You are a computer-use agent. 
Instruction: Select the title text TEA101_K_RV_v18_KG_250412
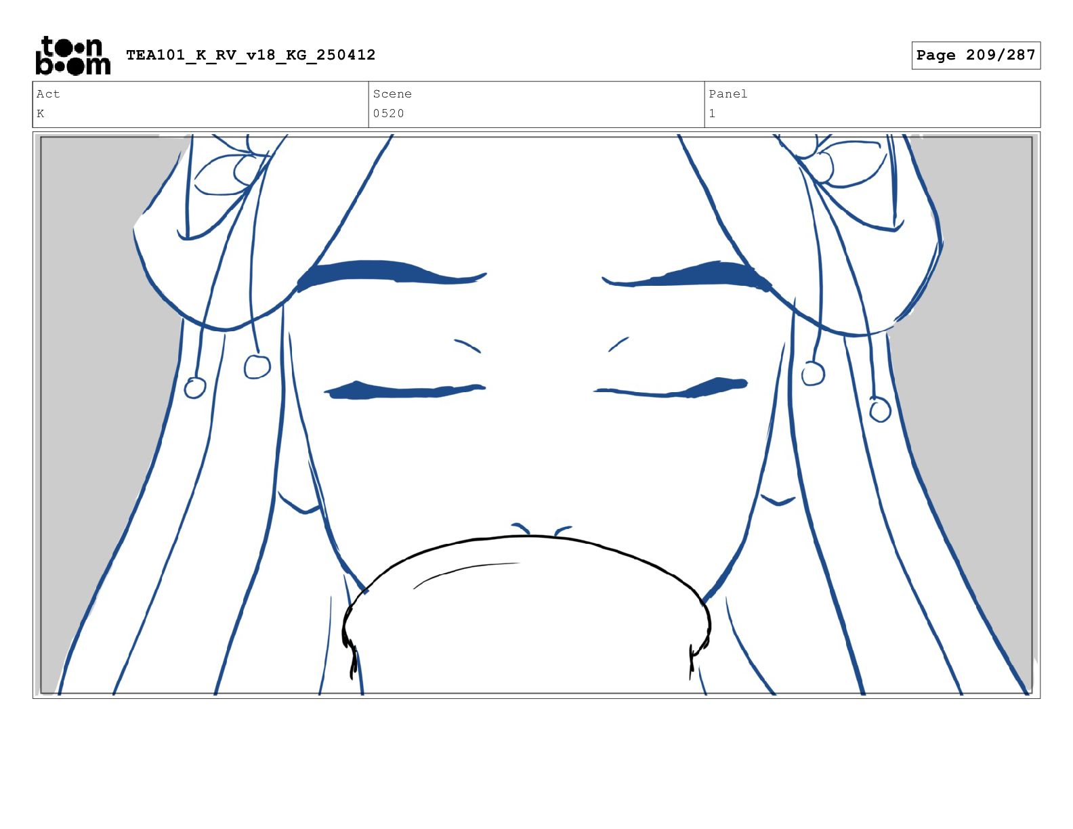[x=251, y=55]
